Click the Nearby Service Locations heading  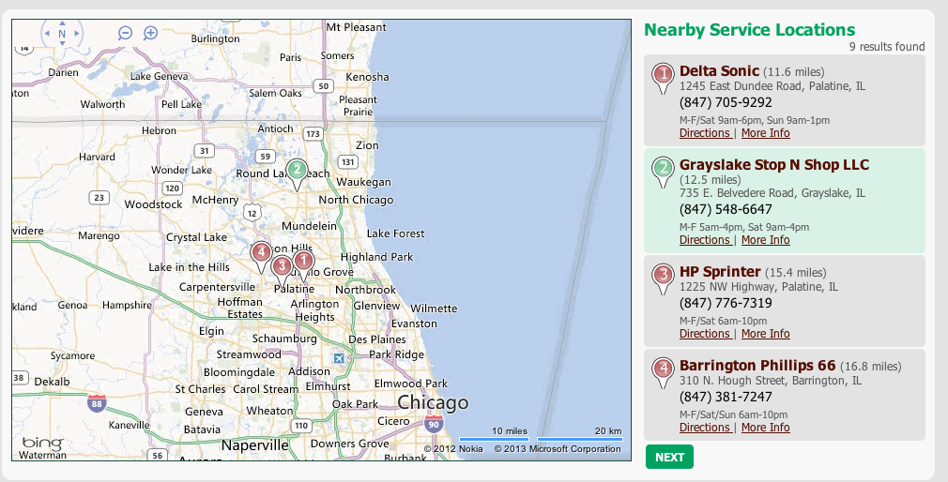[750, 30]
